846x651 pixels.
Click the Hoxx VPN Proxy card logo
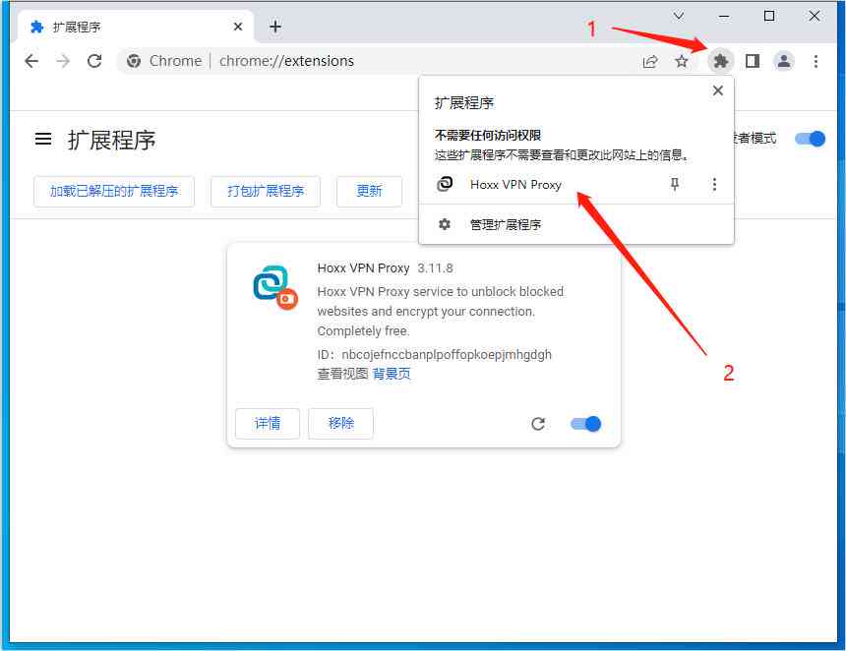[x=275, y=287]
